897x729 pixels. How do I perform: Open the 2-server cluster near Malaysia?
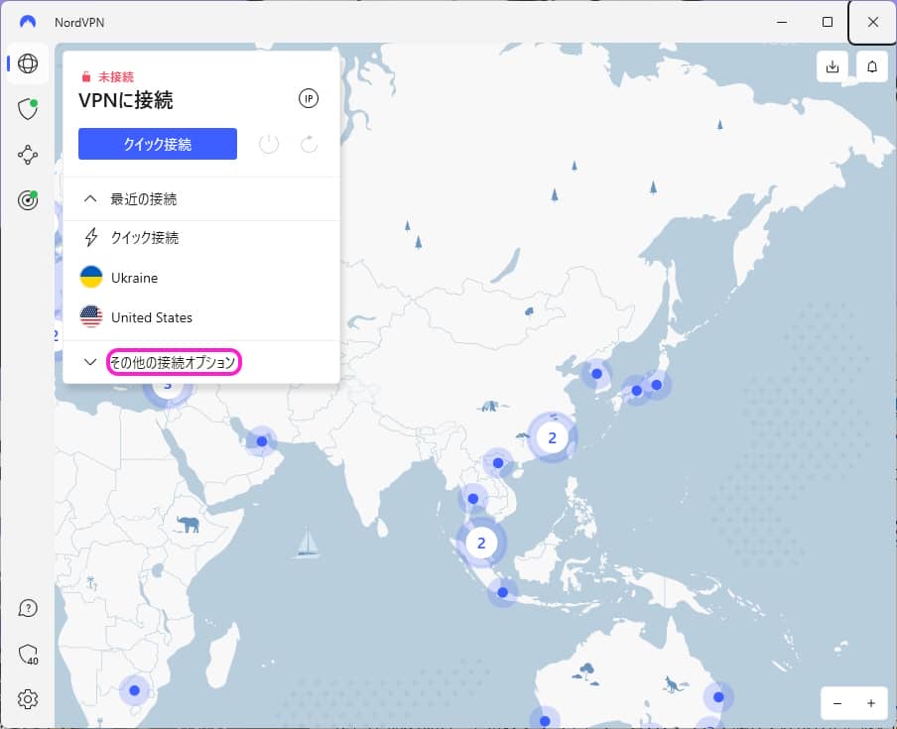click(481, 543)
